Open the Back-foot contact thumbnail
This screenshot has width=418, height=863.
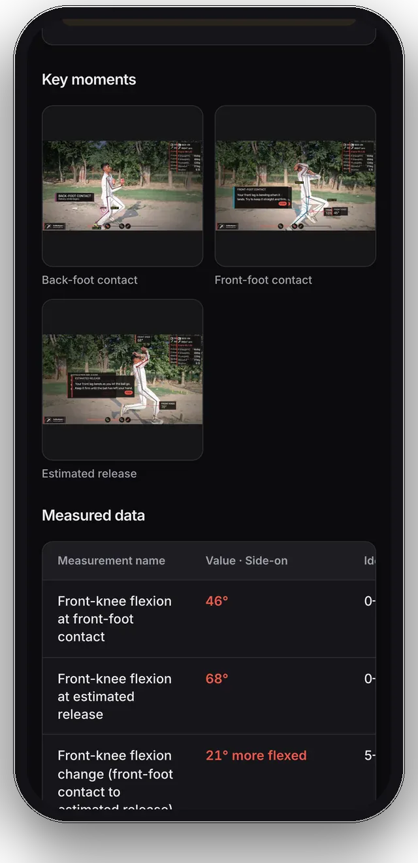[x=122, y=186]
